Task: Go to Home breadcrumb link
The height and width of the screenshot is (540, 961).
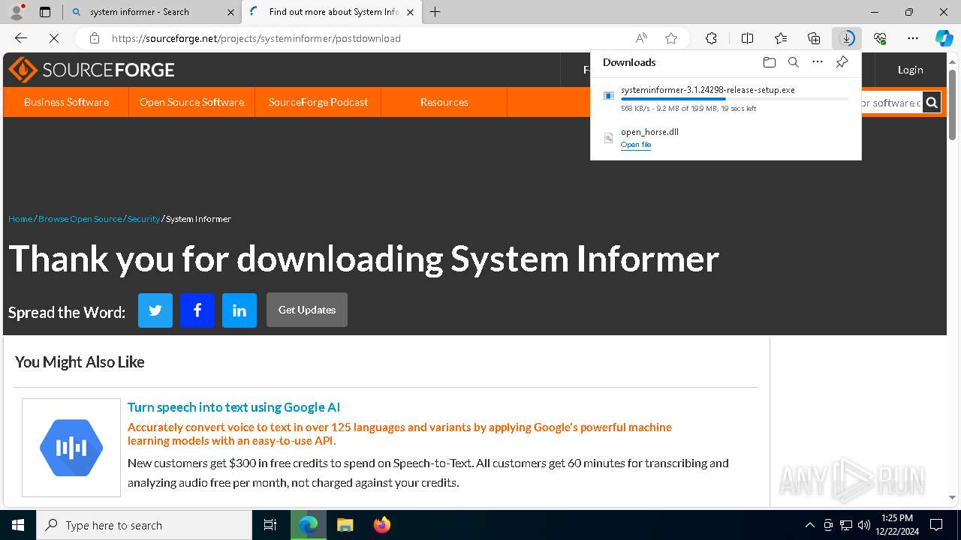Action: pos(20,219)
